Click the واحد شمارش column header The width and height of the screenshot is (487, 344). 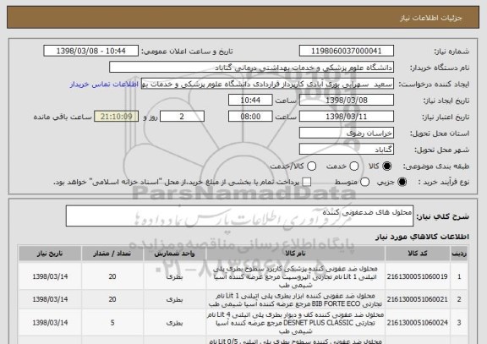coord(174,254)
